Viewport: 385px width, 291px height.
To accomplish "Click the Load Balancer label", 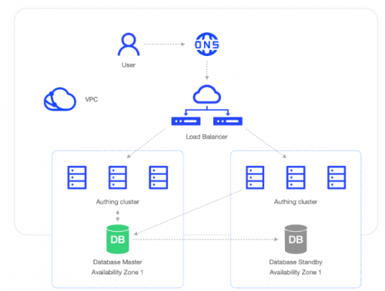I will [x=207, y=137].
